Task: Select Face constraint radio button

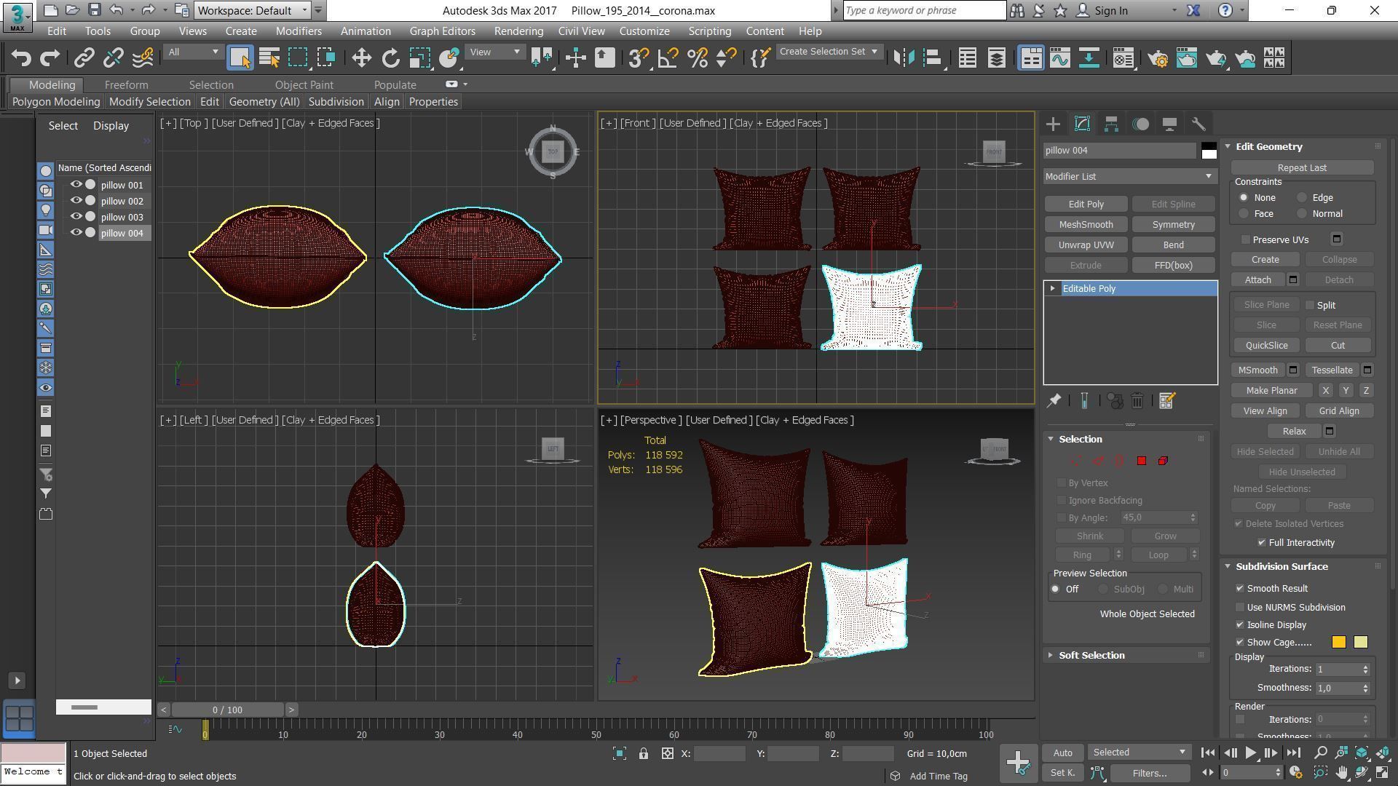Action: tap(1244, 214)
